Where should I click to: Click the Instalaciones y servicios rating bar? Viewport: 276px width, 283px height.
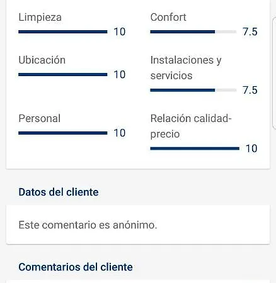tap(193, 91)
